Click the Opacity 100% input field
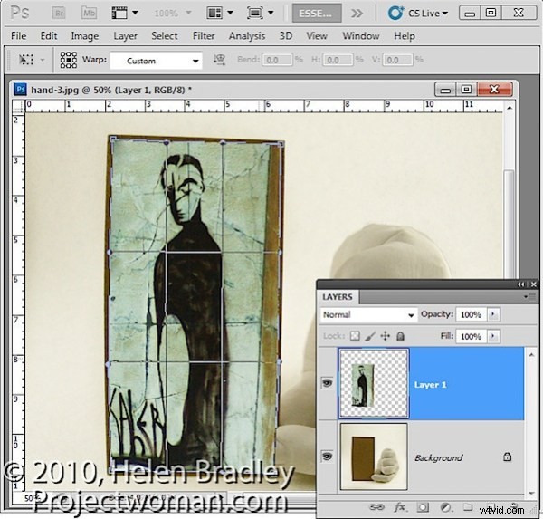The image size is (543, 519). (472, 314)
